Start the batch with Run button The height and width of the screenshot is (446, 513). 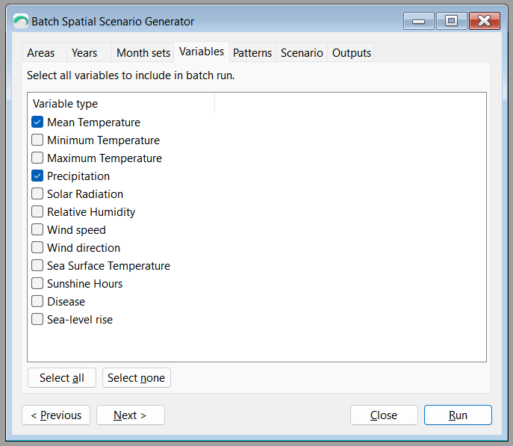coord(458,415)
